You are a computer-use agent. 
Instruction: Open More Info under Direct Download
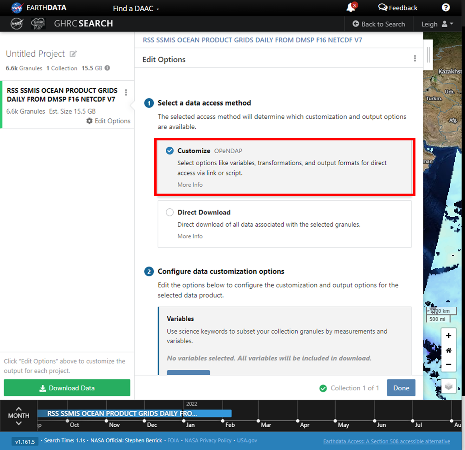190,236
